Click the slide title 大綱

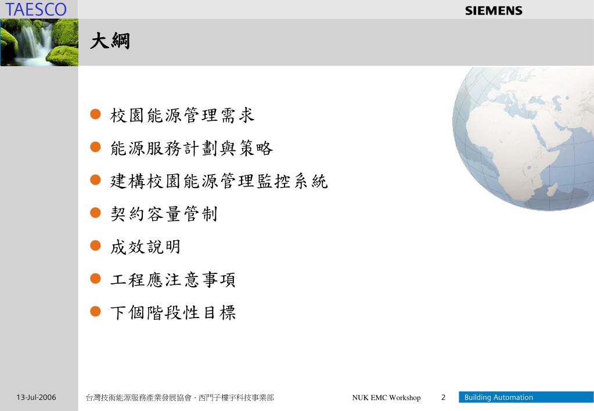pyautogui.click(x=110, y=41)
